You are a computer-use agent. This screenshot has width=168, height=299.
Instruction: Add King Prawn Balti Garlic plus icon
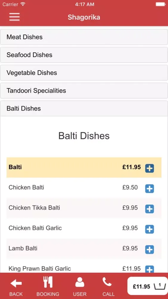149,269
